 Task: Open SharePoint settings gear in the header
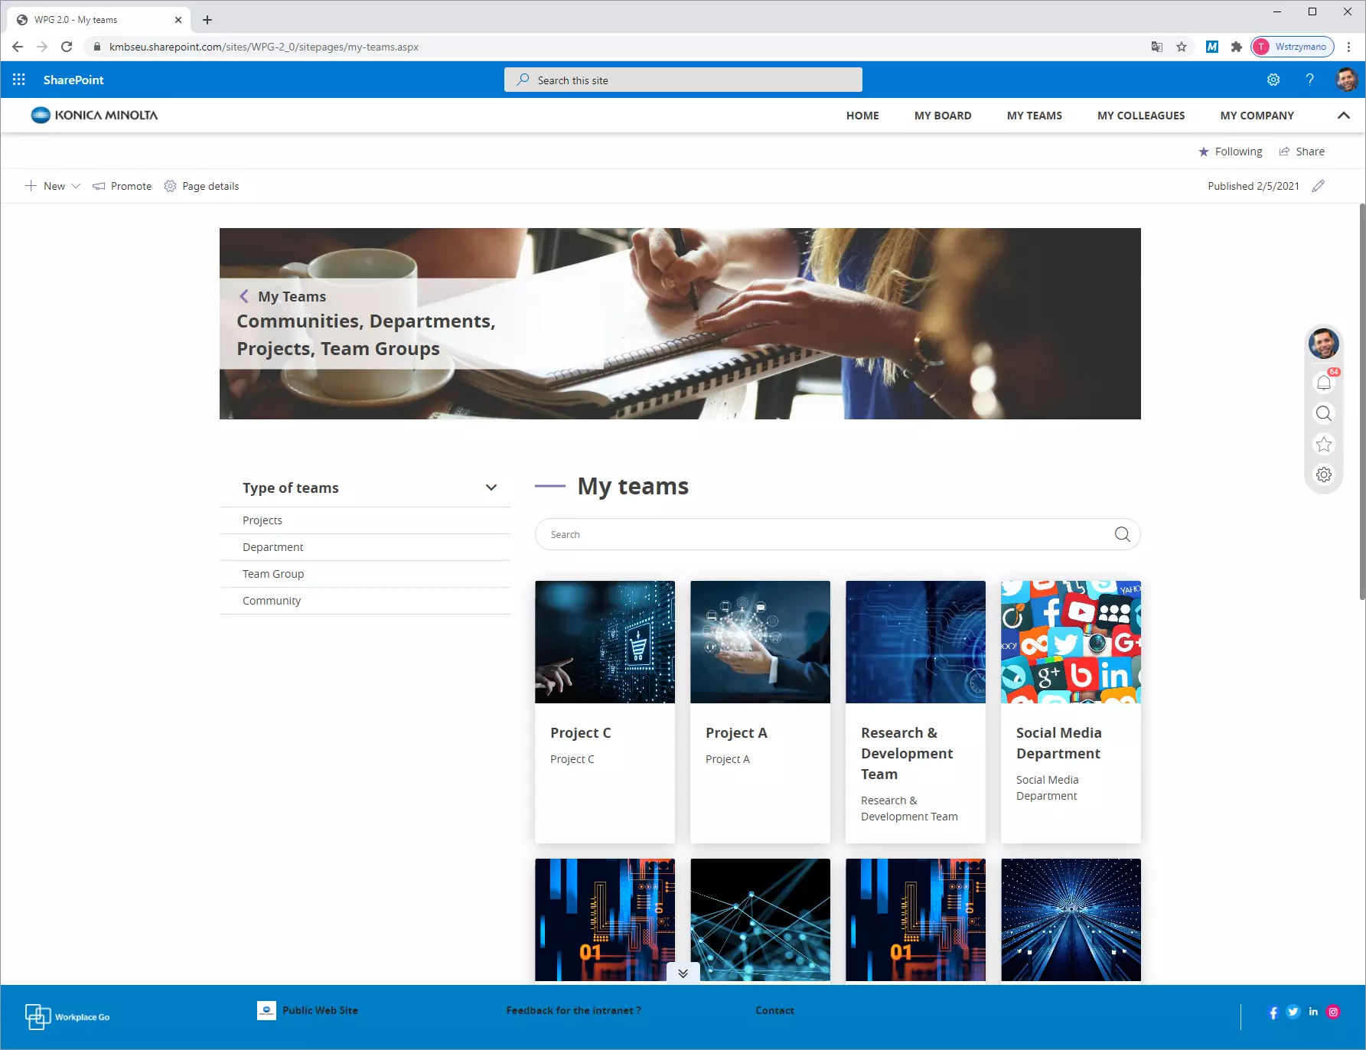coord(1273,80)
